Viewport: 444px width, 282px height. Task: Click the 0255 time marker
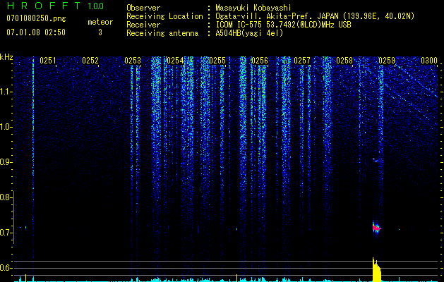[x=217, y=61]
